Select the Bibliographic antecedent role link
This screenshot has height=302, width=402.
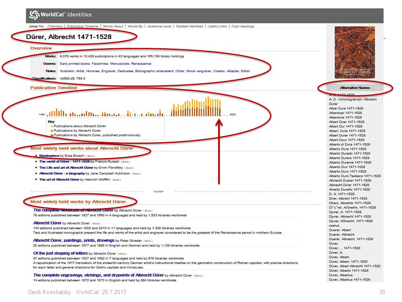(x=155, y=71)
